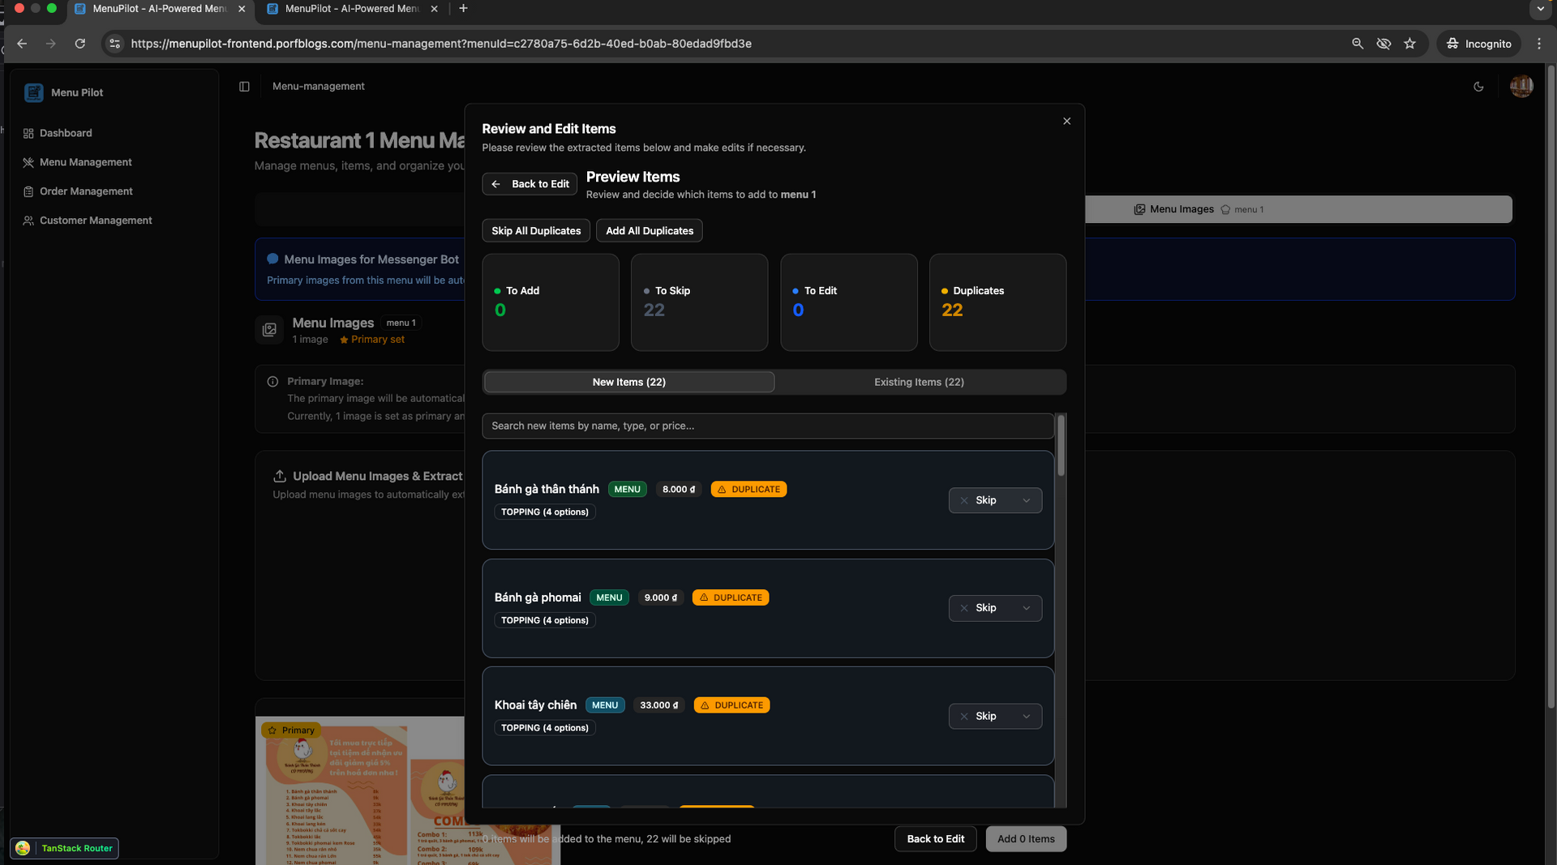Toggle the sidebar panel icon
The image size is (1557, 865).
[244, 87]
